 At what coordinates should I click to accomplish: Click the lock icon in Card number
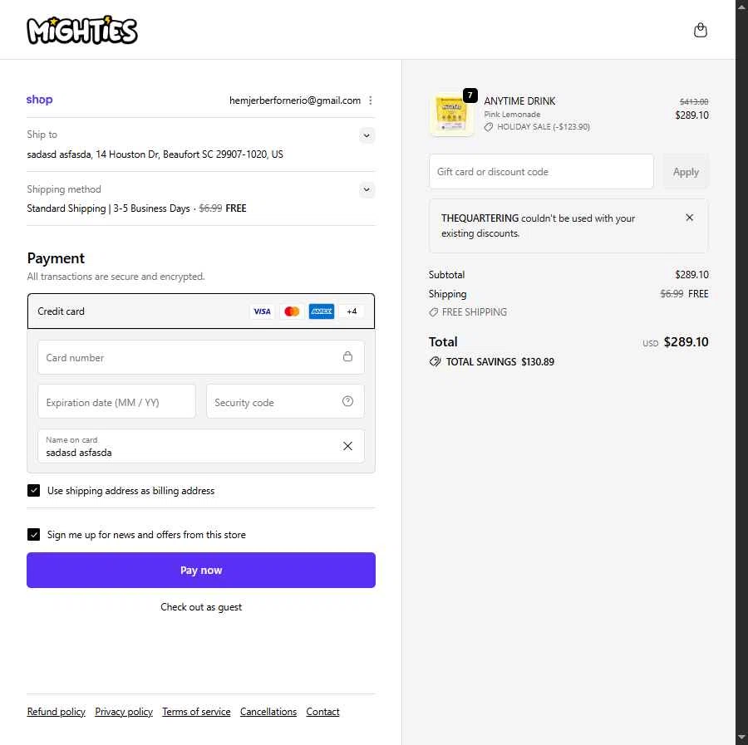tap(347, 356)
